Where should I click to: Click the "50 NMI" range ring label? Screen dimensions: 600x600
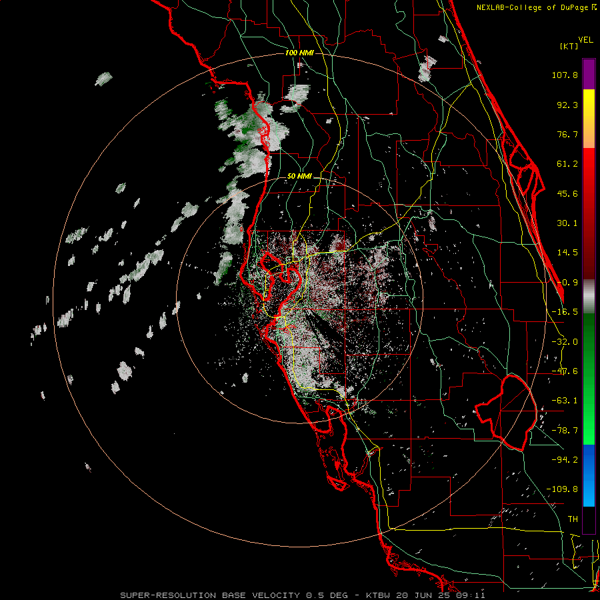tap(299, 177)
